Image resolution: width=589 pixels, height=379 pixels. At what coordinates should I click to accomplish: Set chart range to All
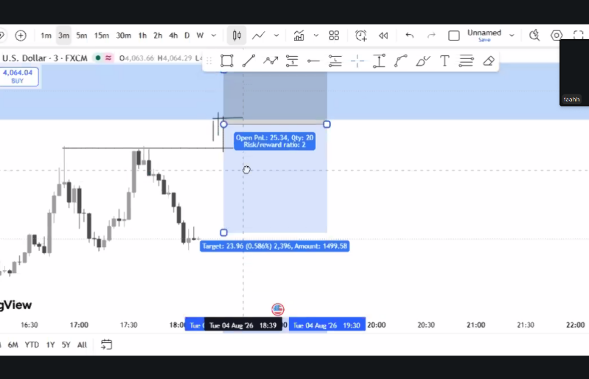pyautogui.click(x=82, y=344)
